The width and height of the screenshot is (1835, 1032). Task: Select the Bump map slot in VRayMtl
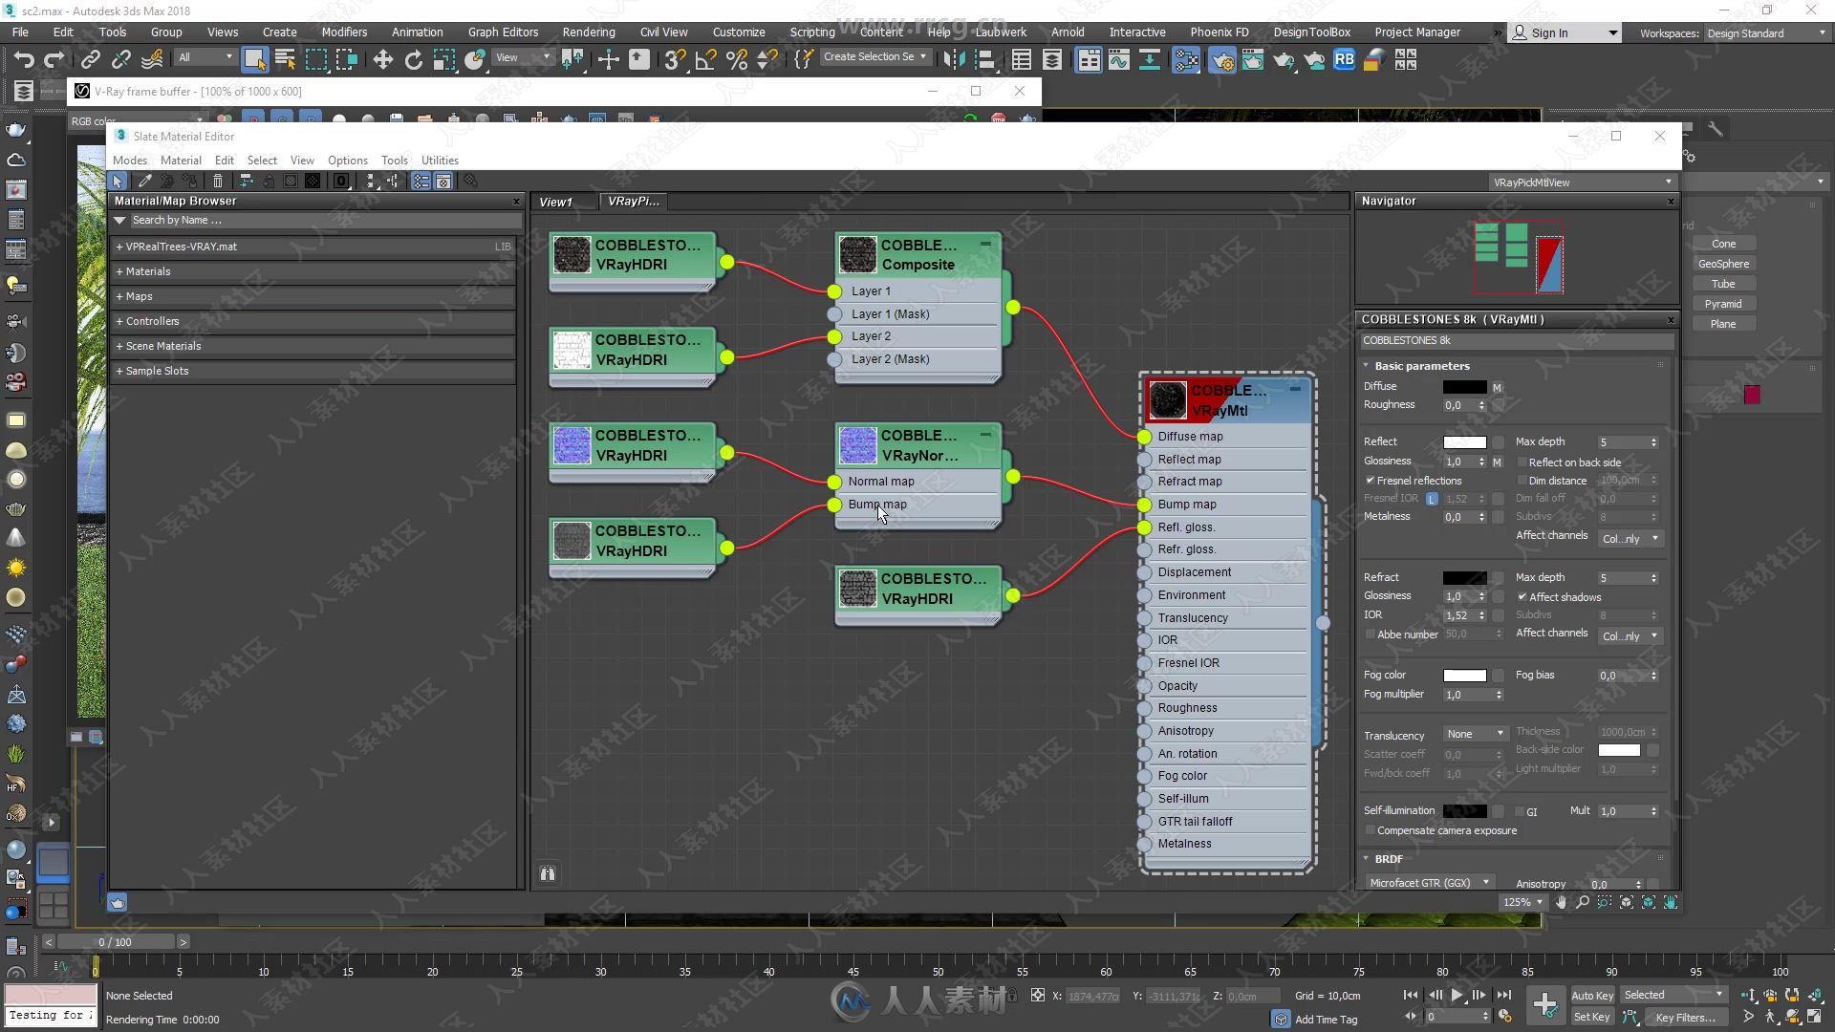click(x=1186, y=503)
